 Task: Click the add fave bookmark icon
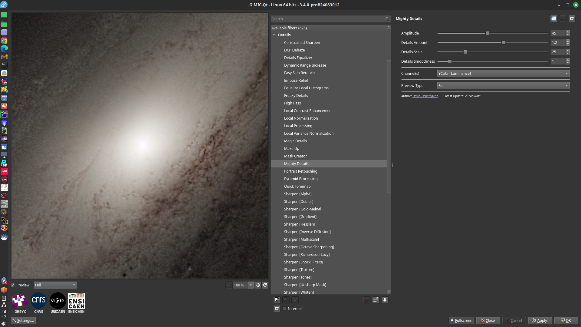point(277,300)
